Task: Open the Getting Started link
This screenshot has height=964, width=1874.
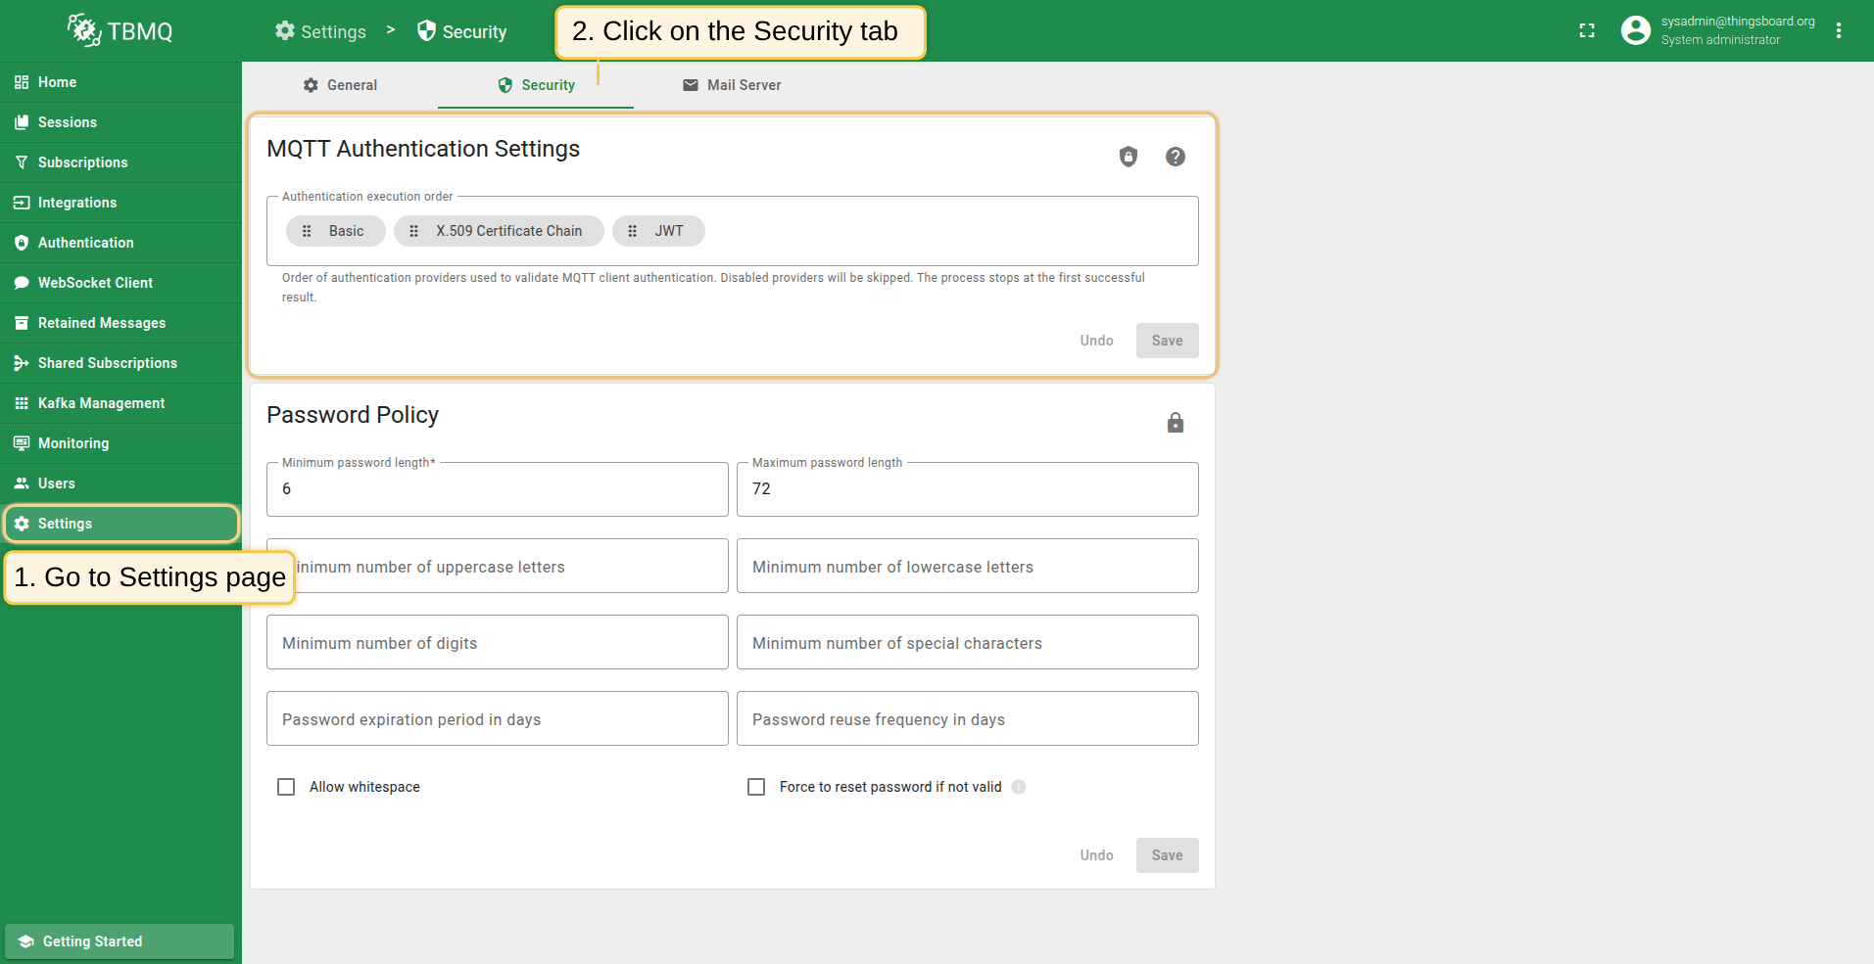Action: [x=92, y=941]
